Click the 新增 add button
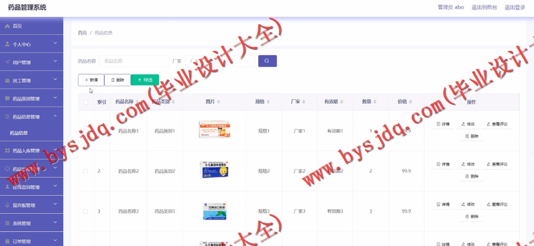The width and height of the screenshot is (534, 246). click(x=91, y=80)
